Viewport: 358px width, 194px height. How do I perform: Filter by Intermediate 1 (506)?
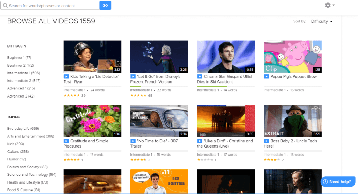(23, 73)
